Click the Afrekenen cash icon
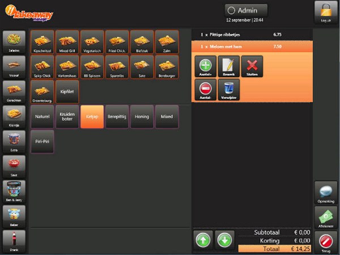 326,217
